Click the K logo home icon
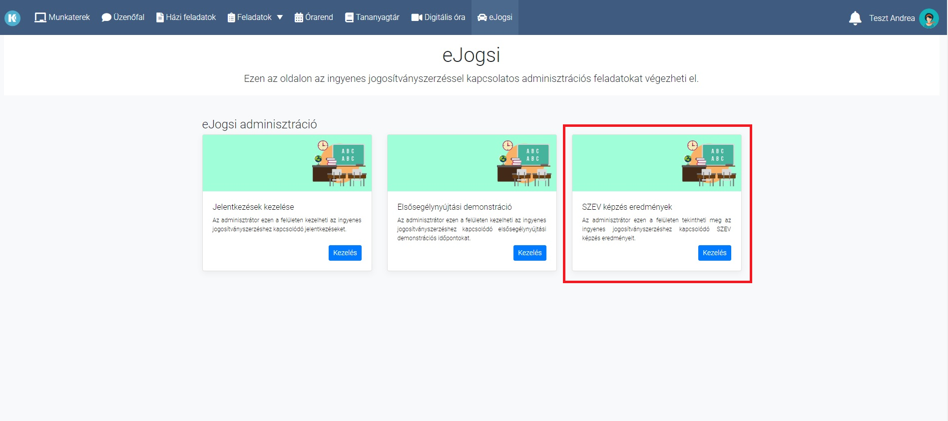Screen dimensions: 948x421 [12, 18]
